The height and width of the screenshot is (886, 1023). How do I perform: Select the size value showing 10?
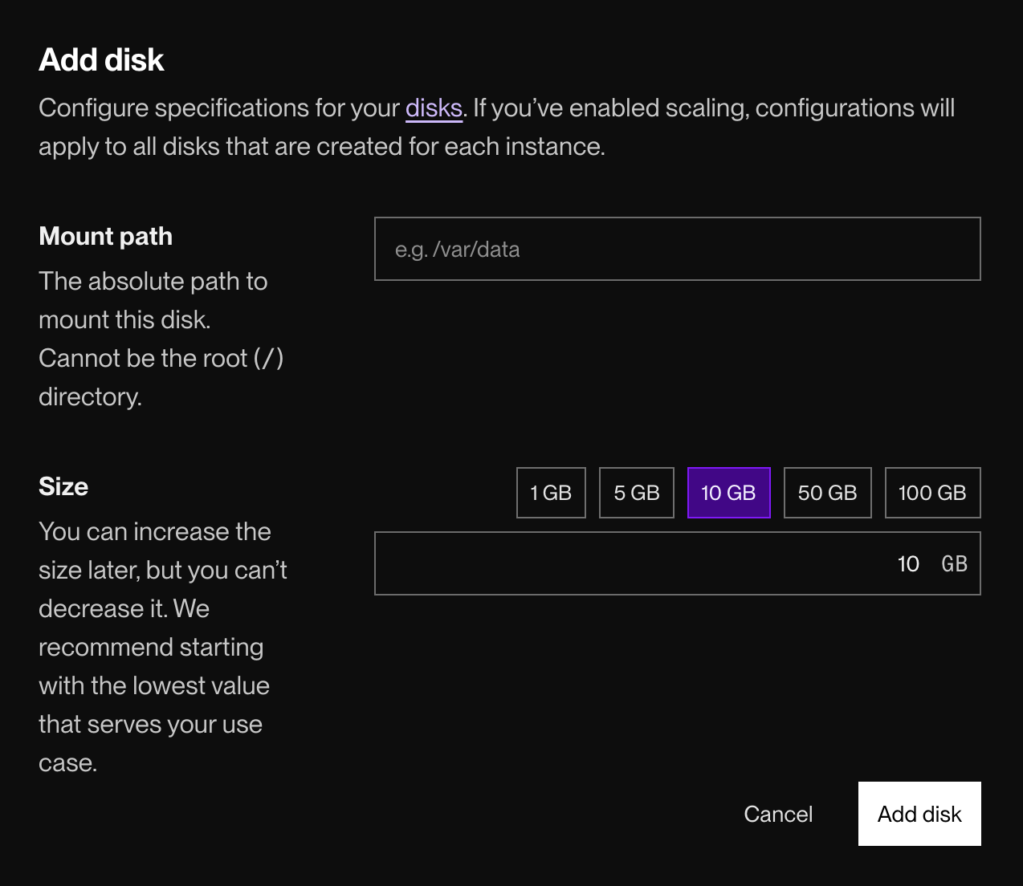pyautogui.click(x=908, y=563)
